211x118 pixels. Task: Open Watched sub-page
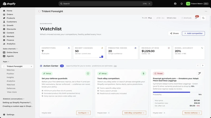pyautogui.click(x=11, y=85)
